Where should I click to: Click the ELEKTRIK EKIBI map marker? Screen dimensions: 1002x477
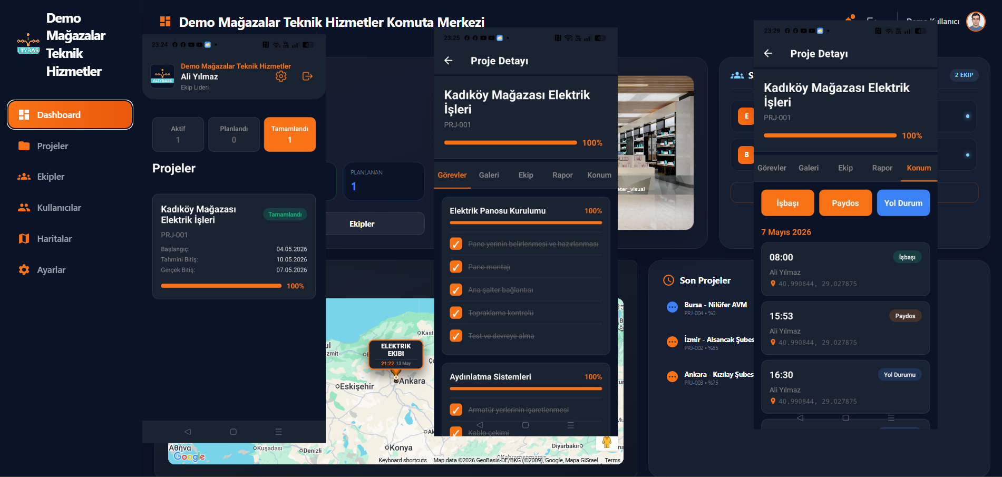[396, 354]
